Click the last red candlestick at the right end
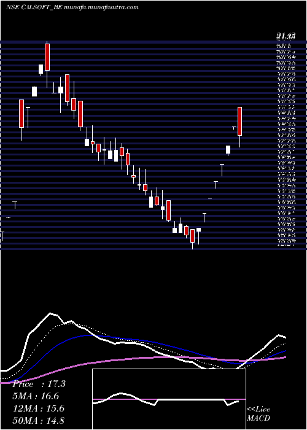Image resolution: width=307 pixels, height=430 pixels. 239,121
